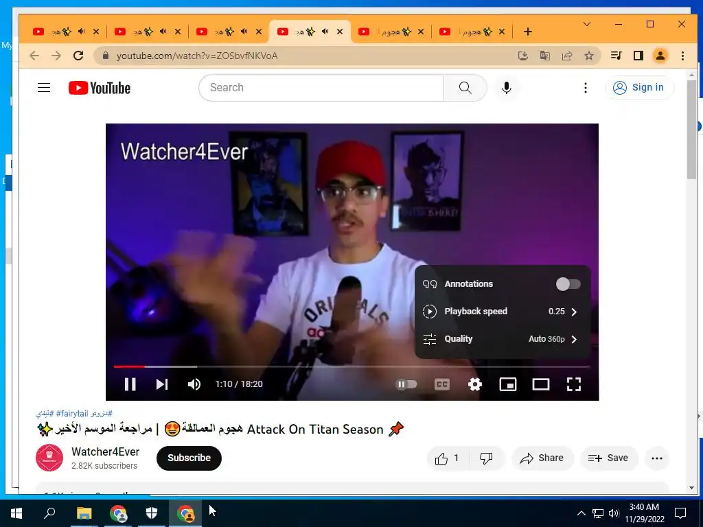The height and width of the screenshot is (527, 703).
Task: Dislike the video
Action: [x=487, y=458]
